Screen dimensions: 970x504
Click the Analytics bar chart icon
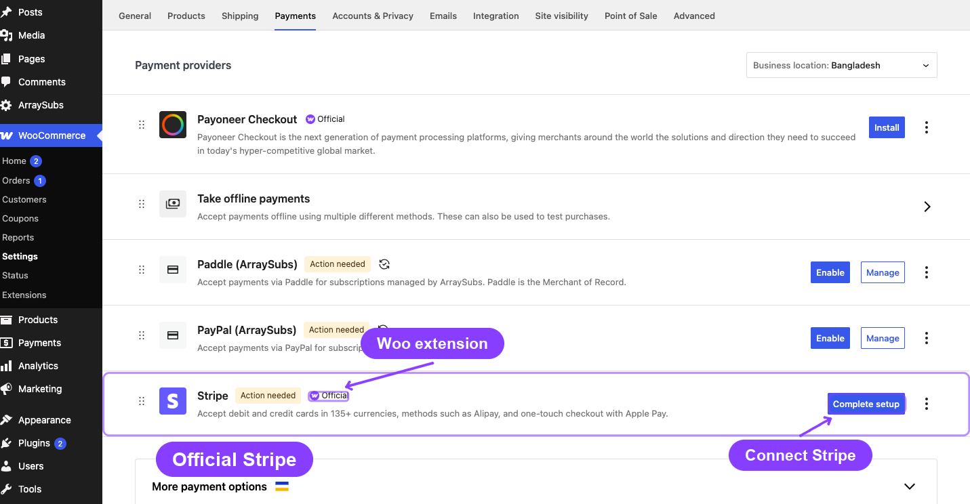[6, 366]
